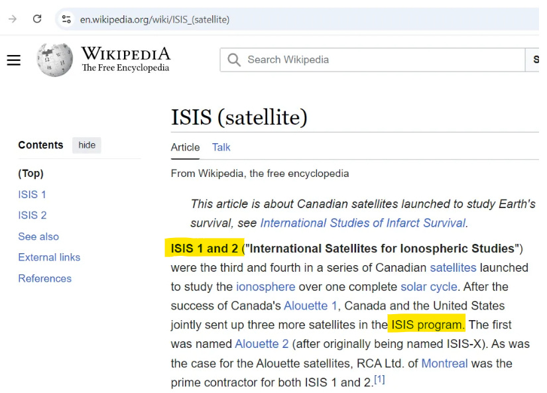Click the magnifier icon in search box
The image size is (547, 393).
234,60
